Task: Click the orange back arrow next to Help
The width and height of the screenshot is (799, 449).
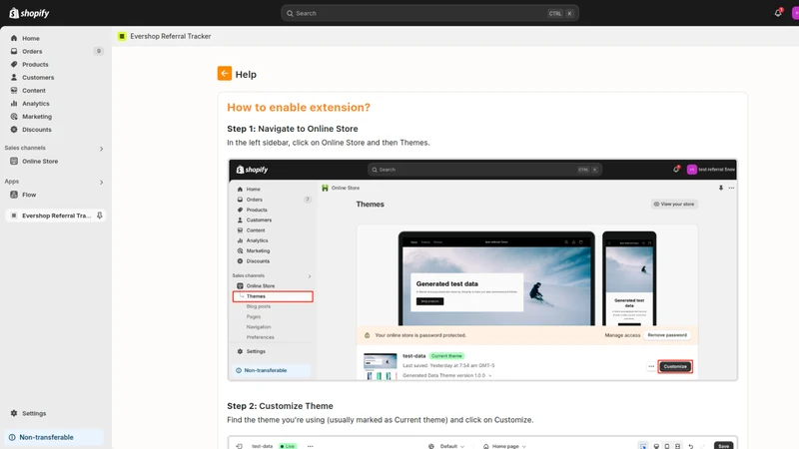Action: (224, 73)
